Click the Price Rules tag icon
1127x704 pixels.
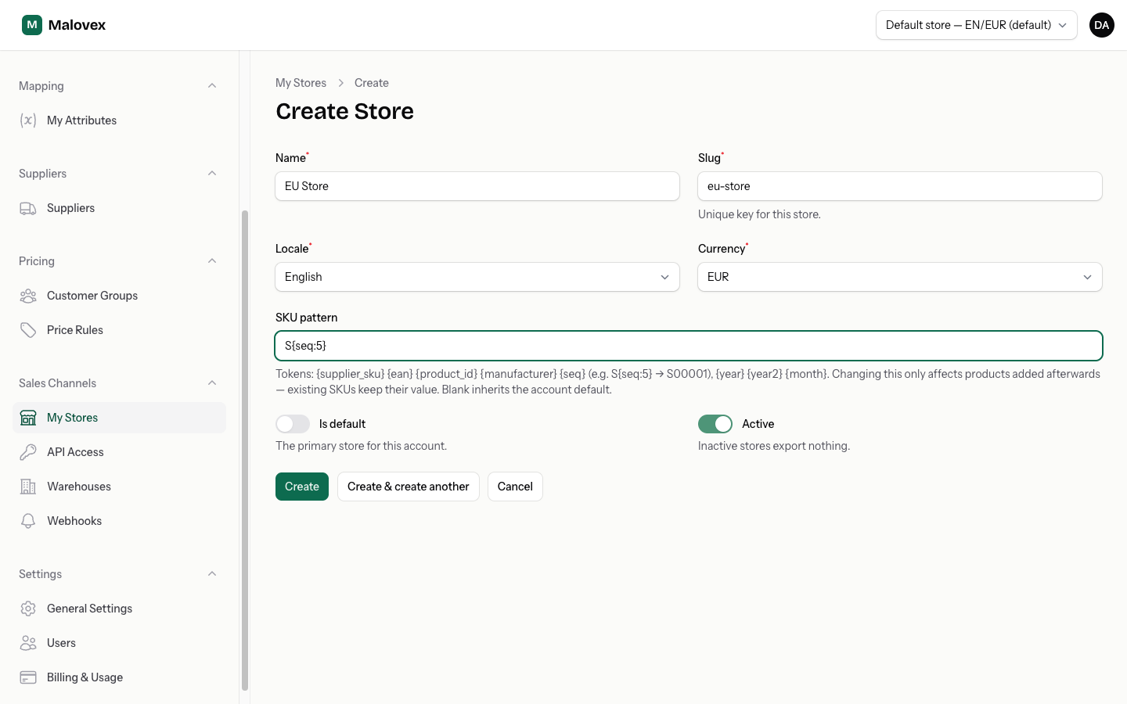(28, 330)
